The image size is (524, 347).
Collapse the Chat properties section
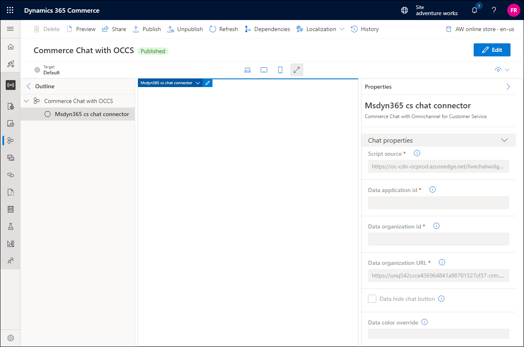pyautogui.click(x=504, y=140)
